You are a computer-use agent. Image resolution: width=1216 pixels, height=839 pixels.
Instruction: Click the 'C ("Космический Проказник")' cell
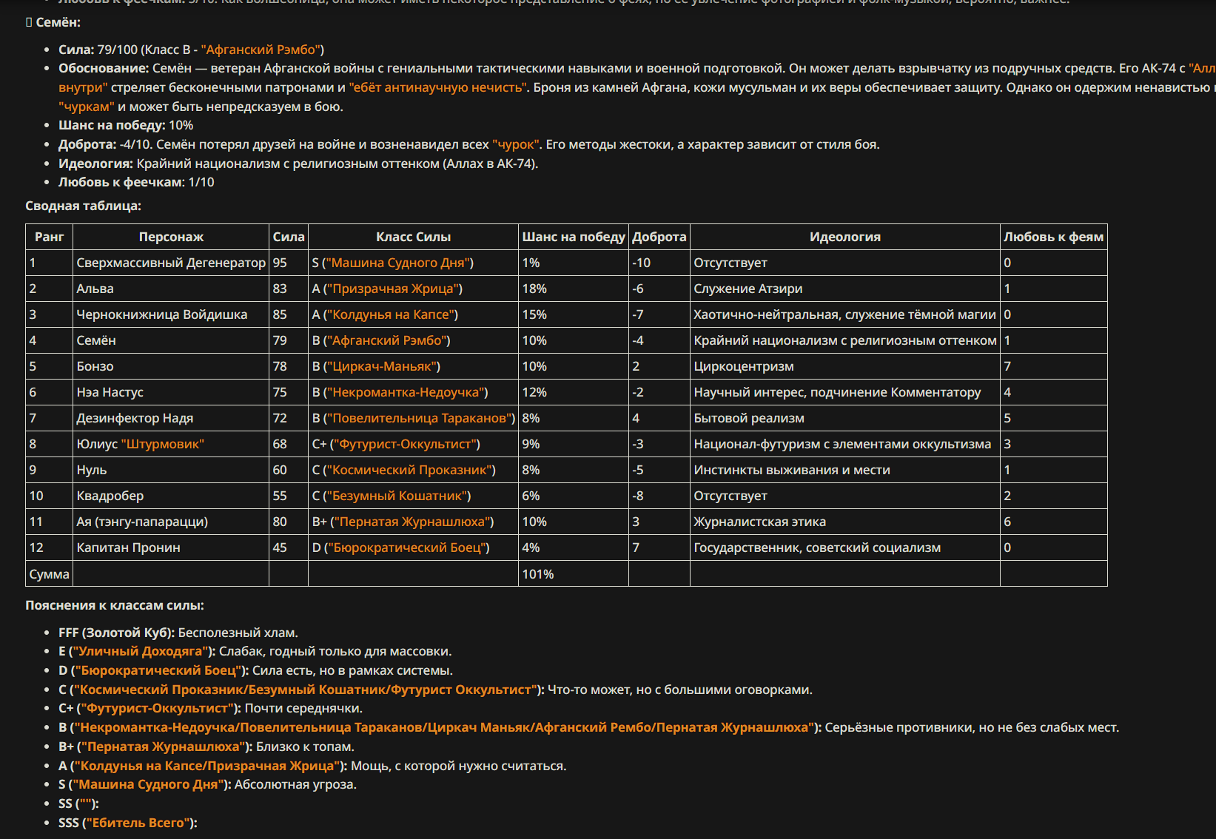coord(413,470)
